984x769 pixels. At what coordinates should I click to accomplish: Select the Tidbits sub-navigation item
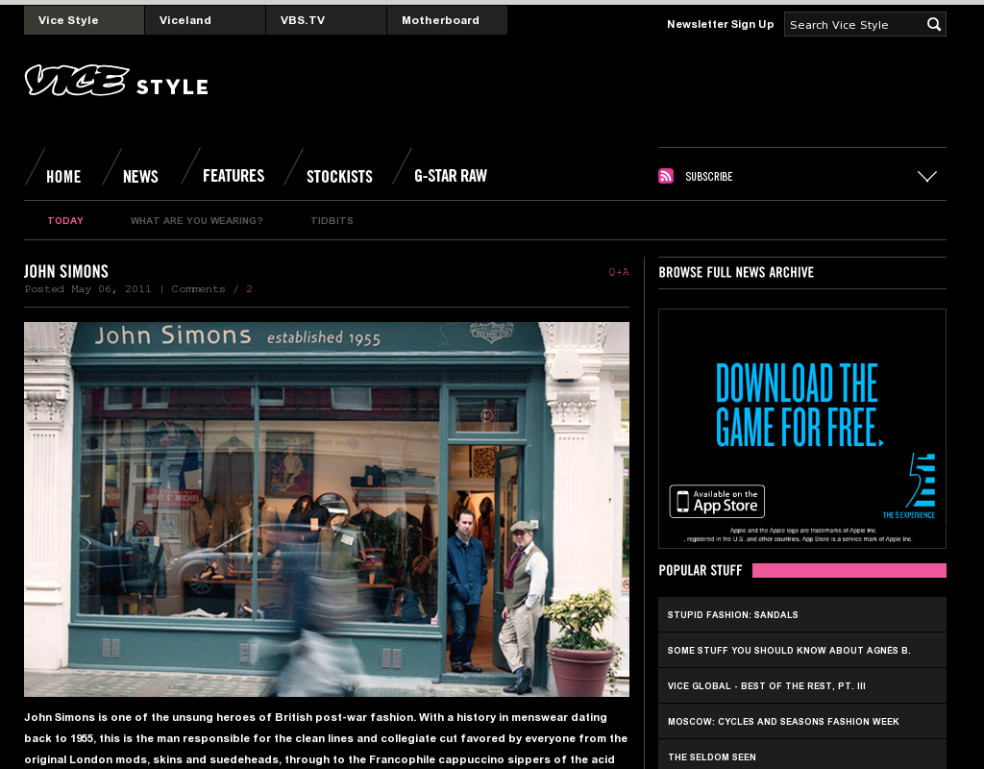pyautogui.click(x=332, y=220)
